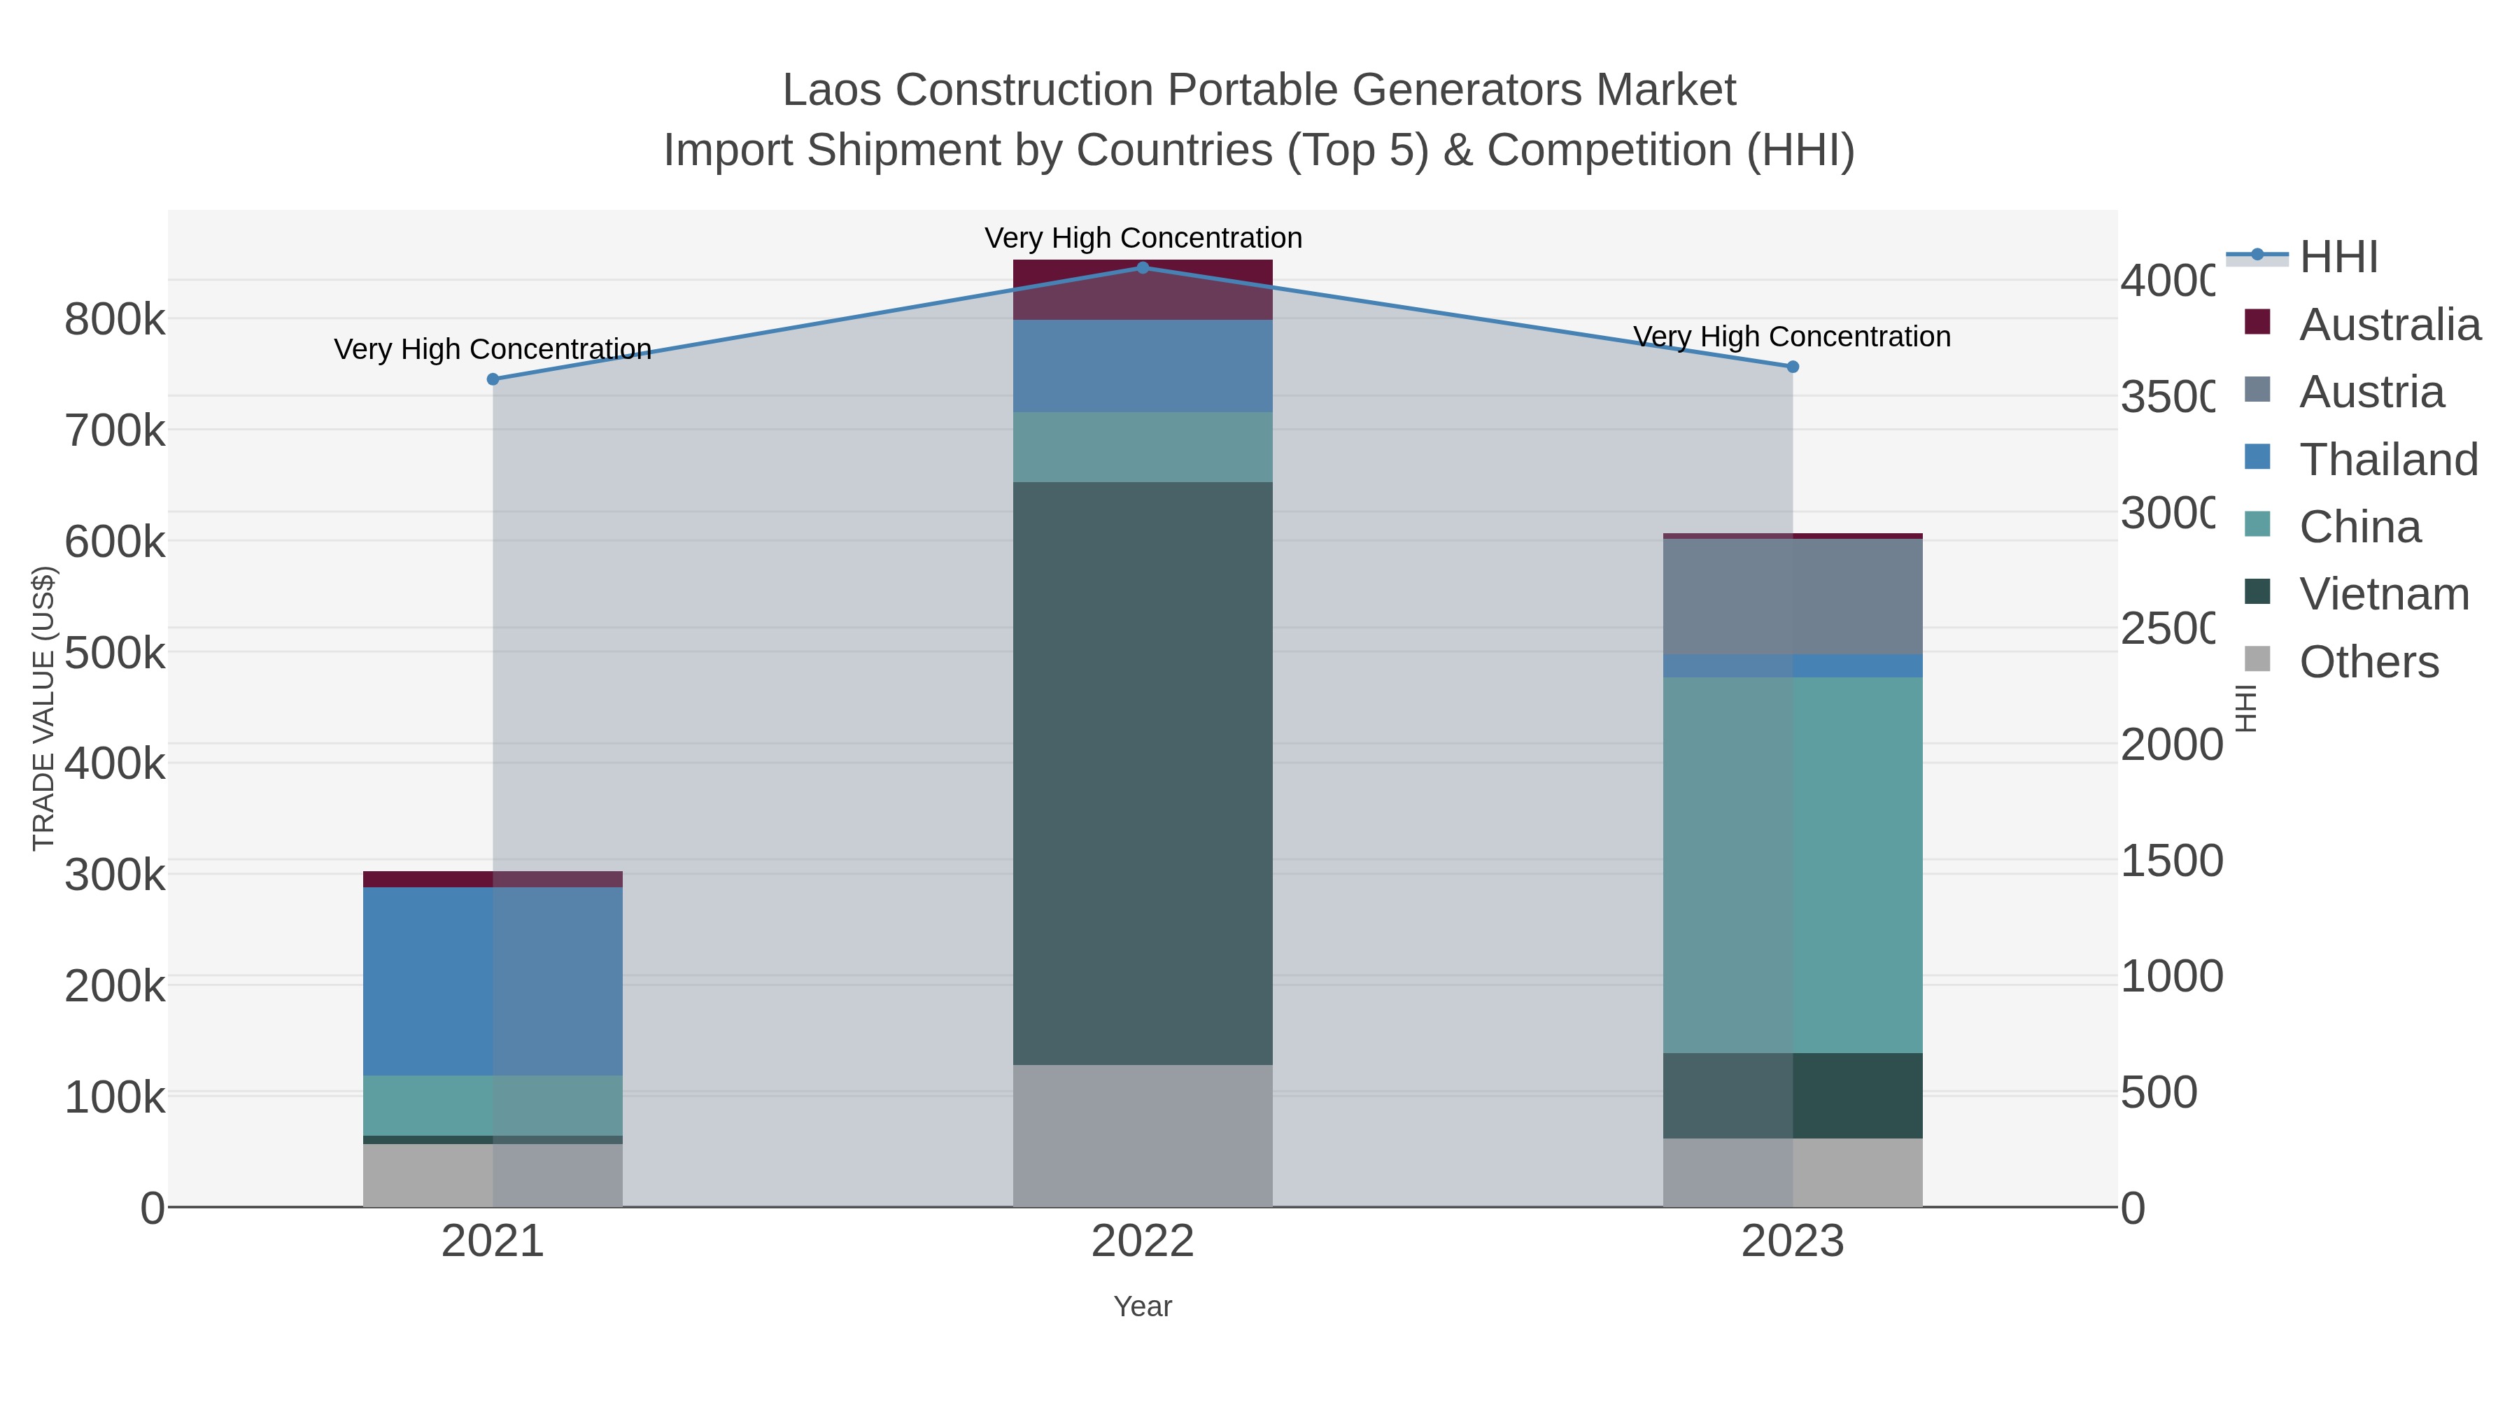Click the 2021 Thailand bar segment
Image resolution: width=2519 pixels, height=1417 pixels.
pos(493,982)
